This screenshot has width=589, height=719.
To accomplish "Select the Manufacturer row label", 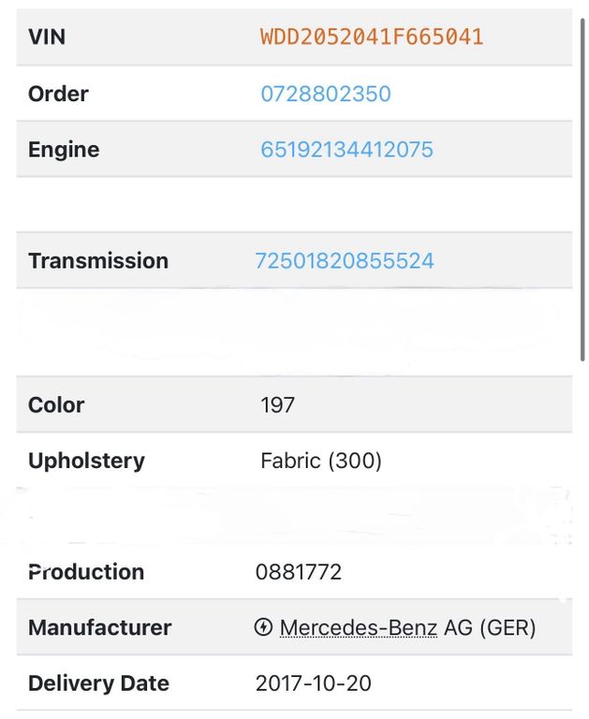I will tap(99, 627).
